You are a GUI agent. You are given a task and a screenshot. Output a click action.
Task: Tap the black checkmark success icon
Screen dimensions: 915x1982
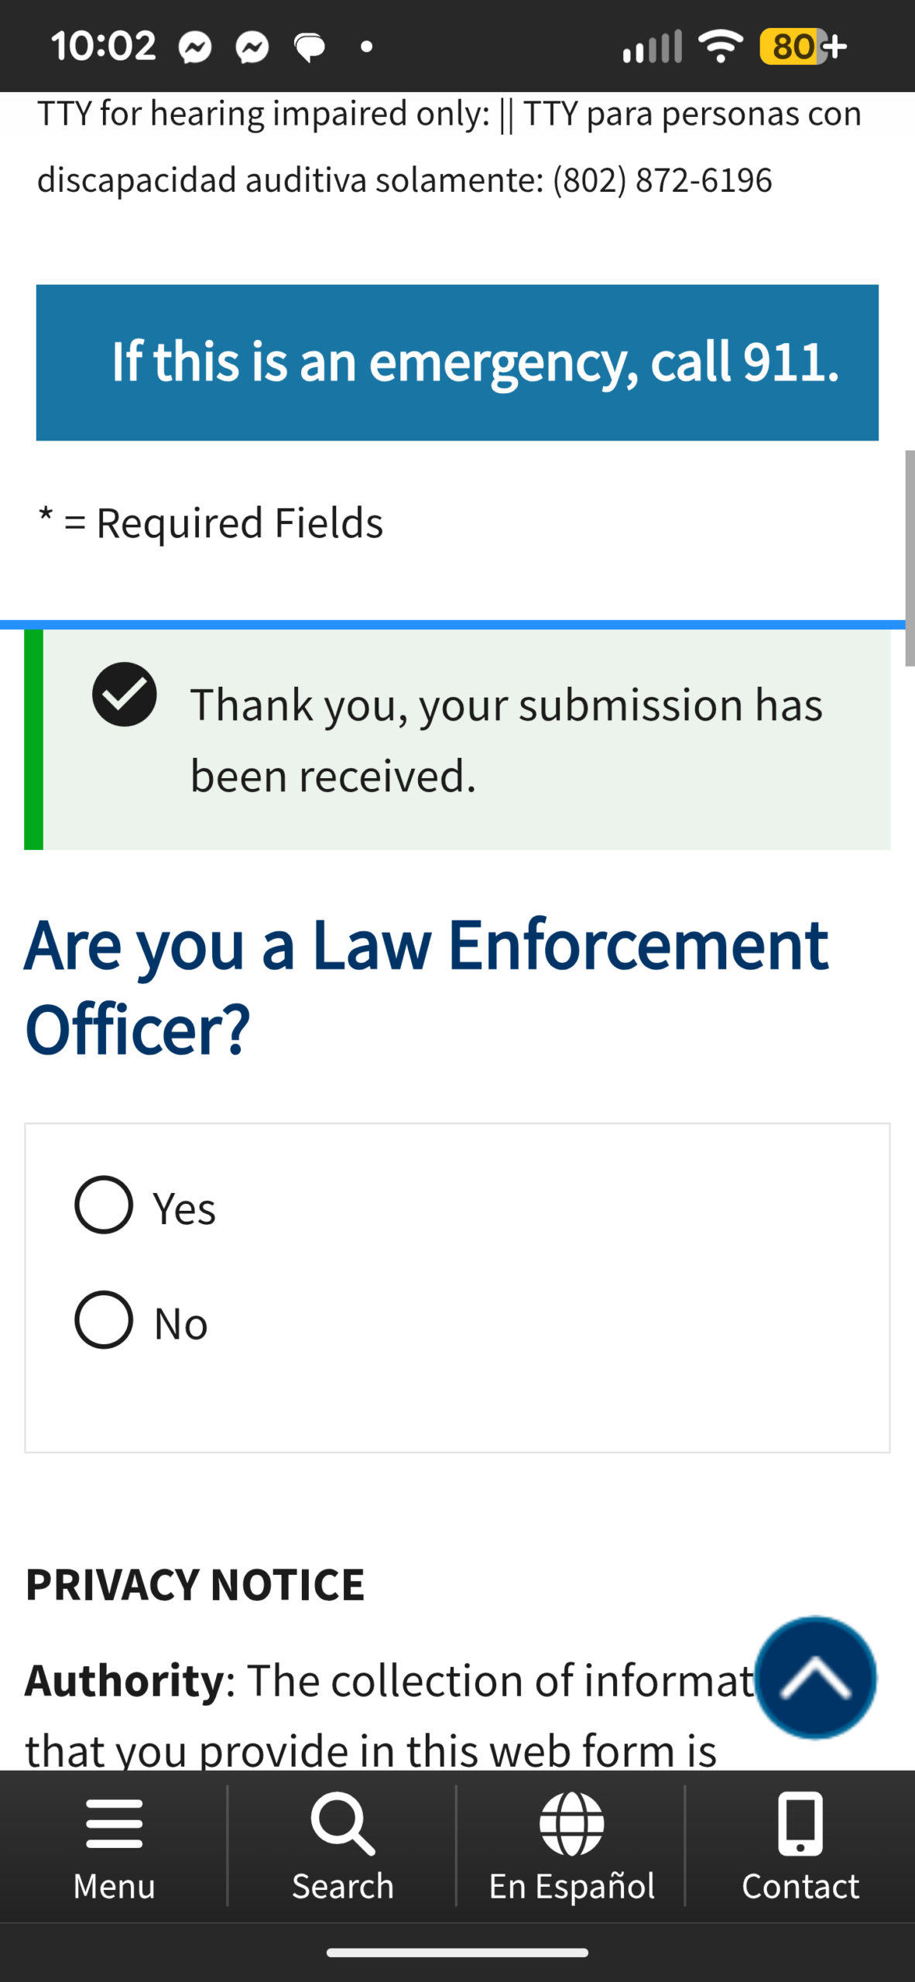coord(125,694)
